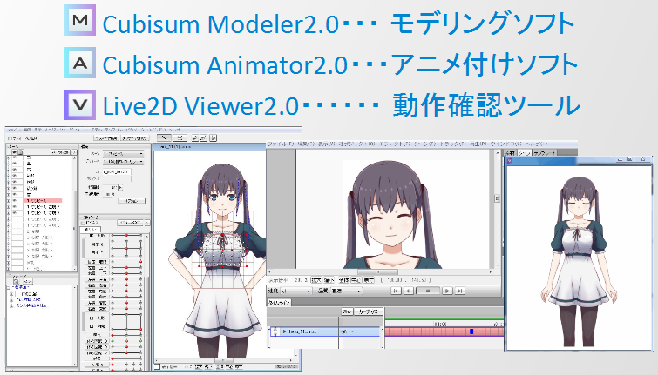This screenshot has height=375, width=658.
Task: Expand the haru track in Animator timeline
Action: point(284,331)
